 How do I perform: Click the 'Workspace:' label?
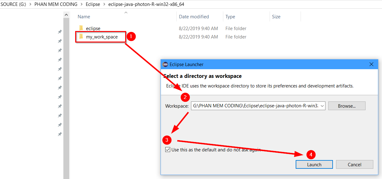click(x=177, y=106)
